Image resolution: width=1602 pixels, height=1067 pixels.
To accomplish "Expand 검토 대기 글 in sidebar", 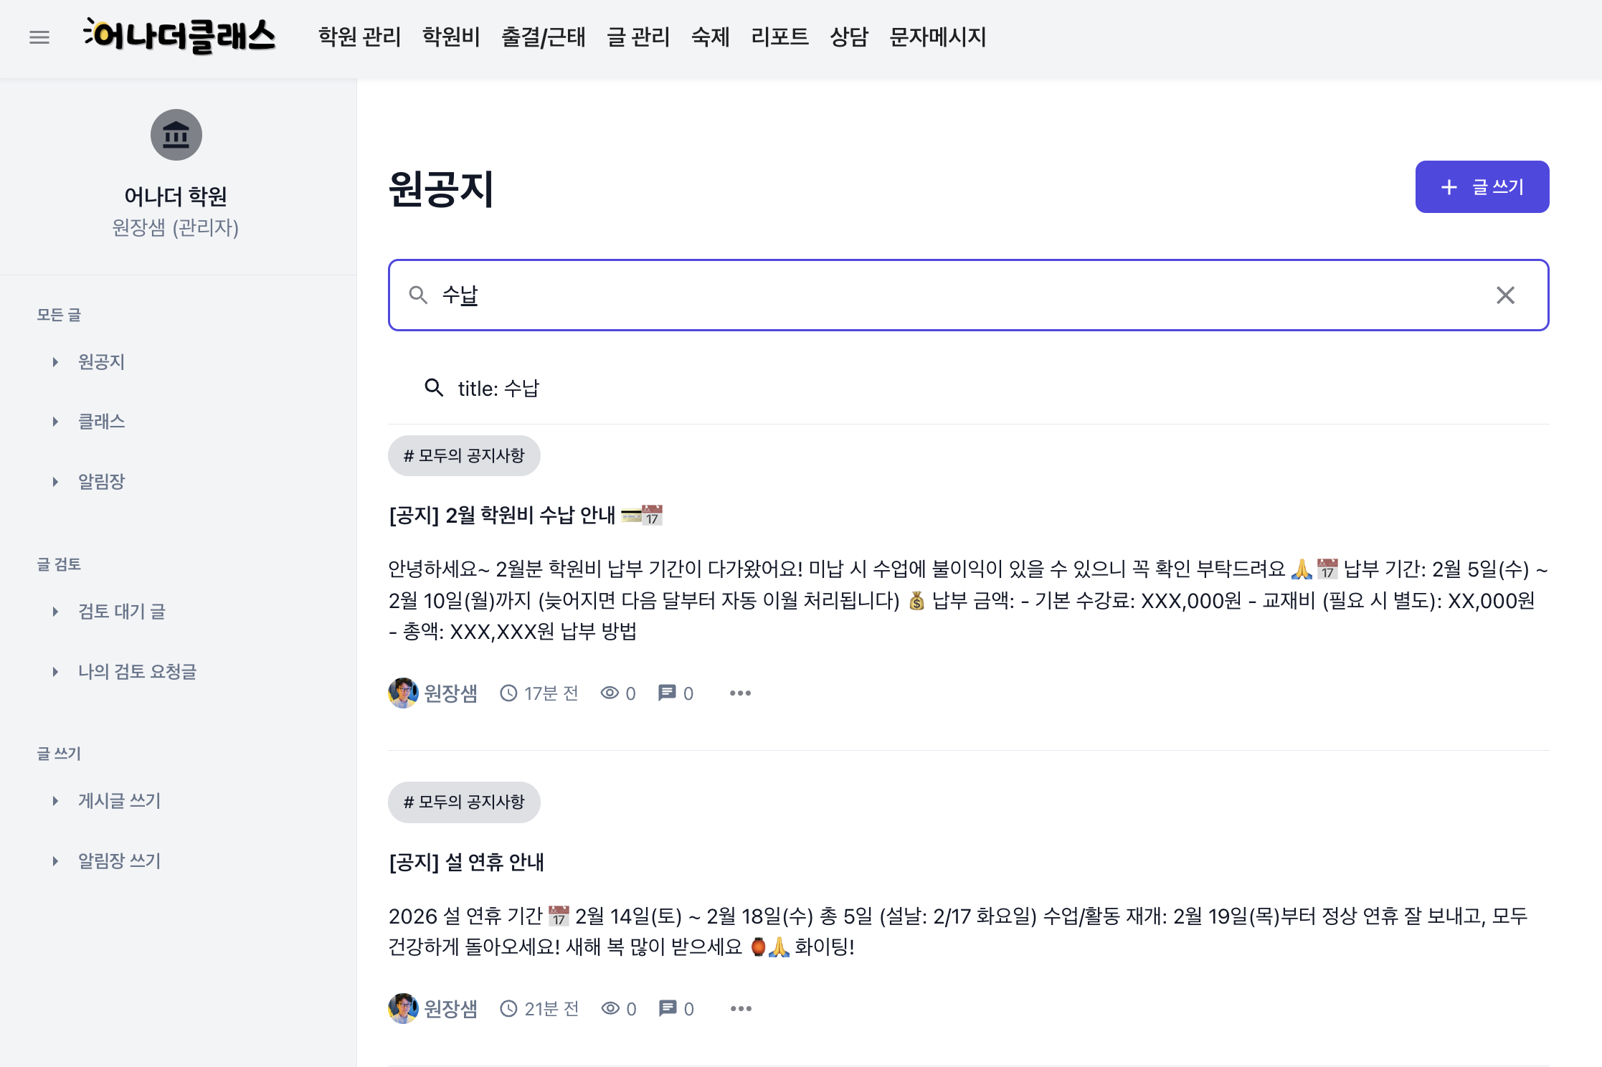I will (55, 612).
